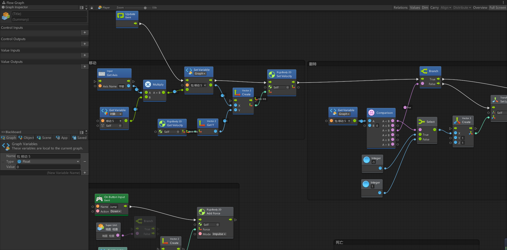Select Rigidbody 2D Set Velocity icon
The image size is (507, 250).
272,74
